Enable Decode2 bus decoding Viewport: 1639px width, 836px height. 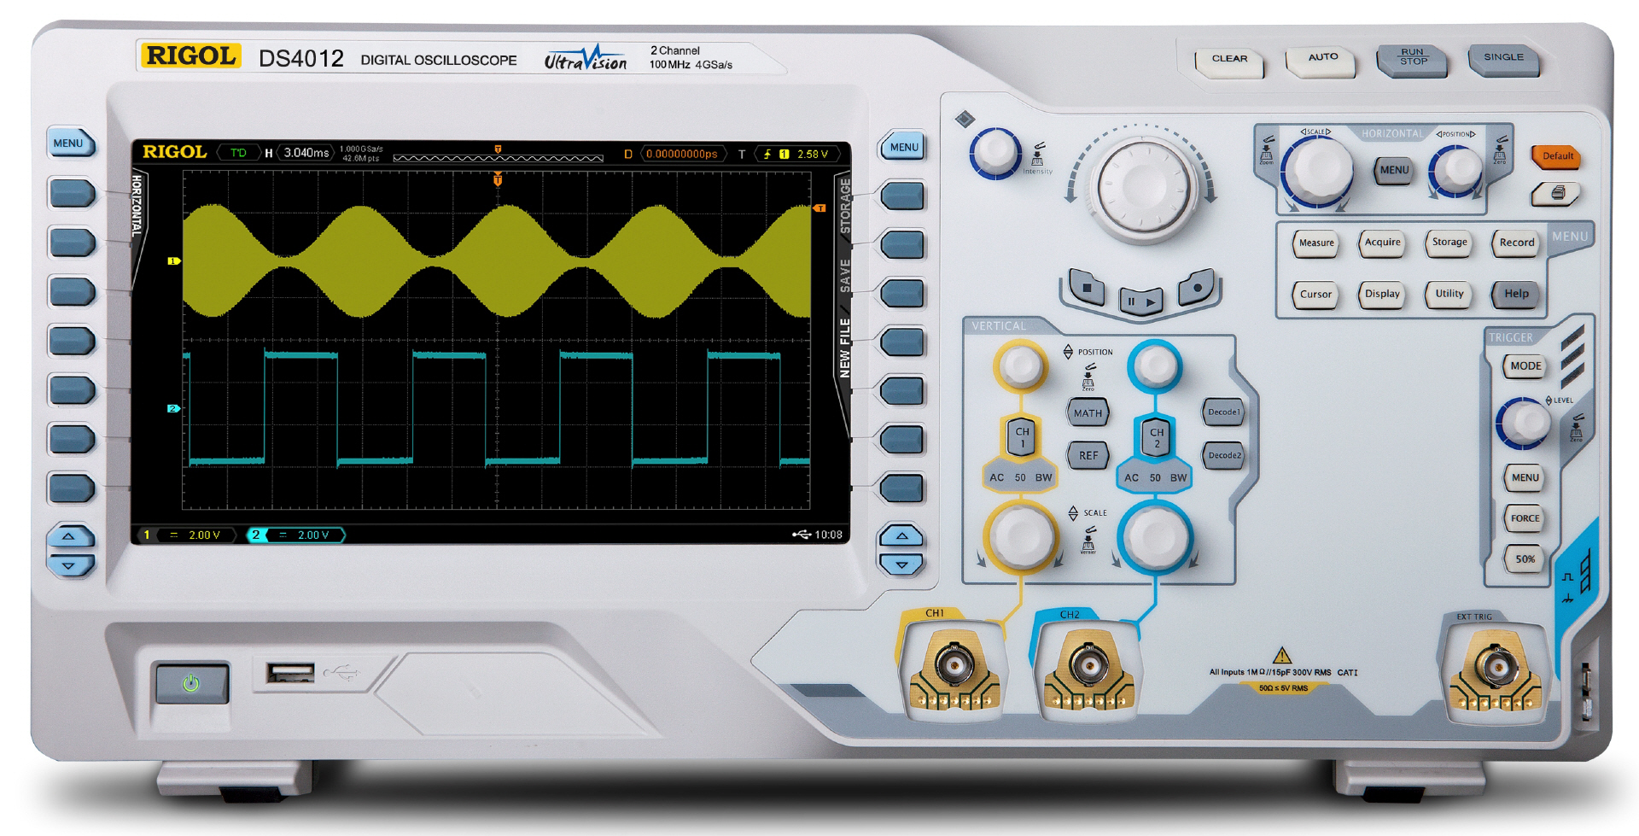click(x=1223, y=455)
